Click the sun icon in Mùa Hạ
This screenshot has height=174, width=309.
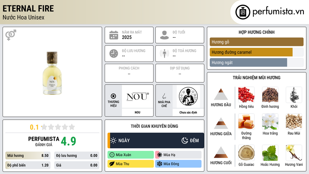(160, 155)
